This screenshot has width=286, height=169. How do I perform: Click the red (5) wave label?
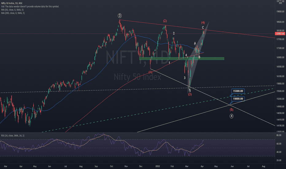231,110
